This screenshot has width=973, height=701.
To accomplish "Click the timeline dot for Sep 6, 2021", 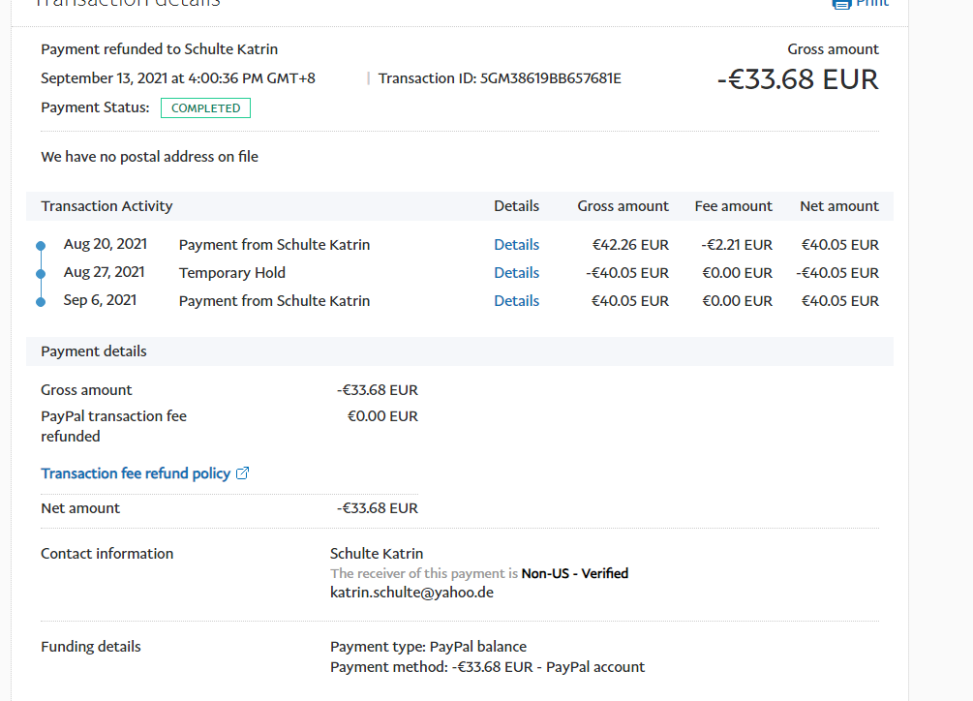I will click(x=41, y=302).
